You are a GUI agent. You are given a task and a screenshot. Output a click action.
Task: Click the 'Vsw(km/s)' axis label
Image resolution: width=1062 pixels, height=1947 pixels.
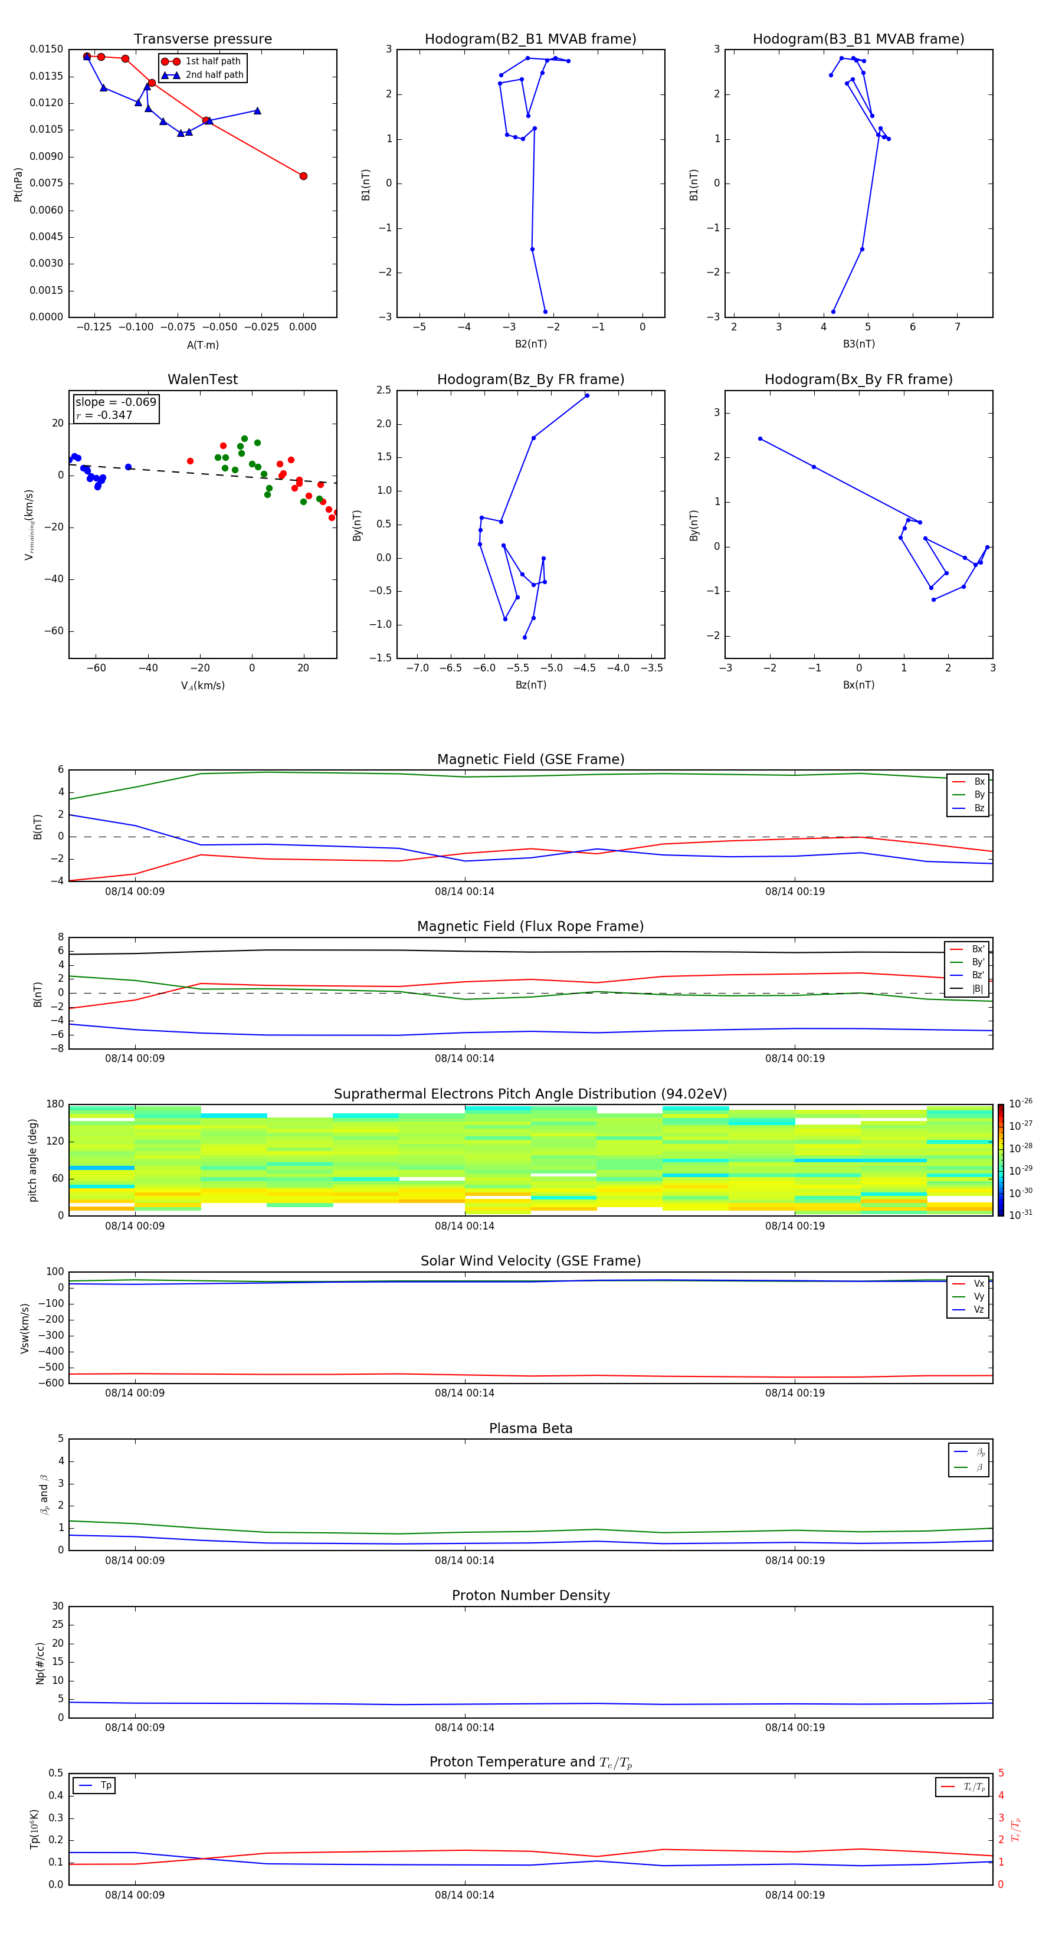[25, 1328]
